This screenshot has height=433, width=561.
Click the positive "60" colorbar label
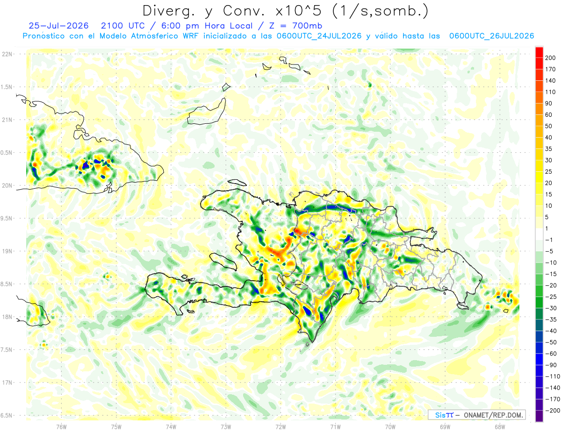549,115
